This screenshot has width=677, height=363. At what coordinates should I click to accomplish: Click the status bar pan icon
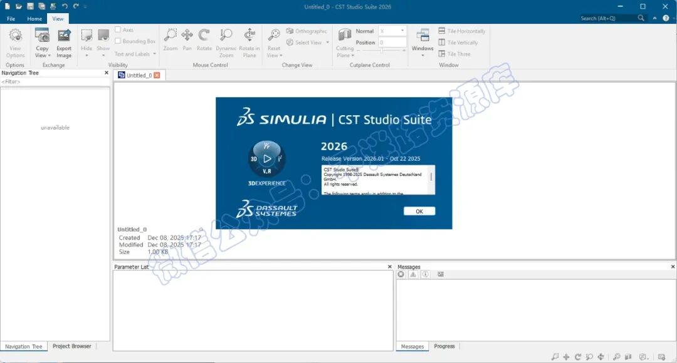[x=566, y=357]
